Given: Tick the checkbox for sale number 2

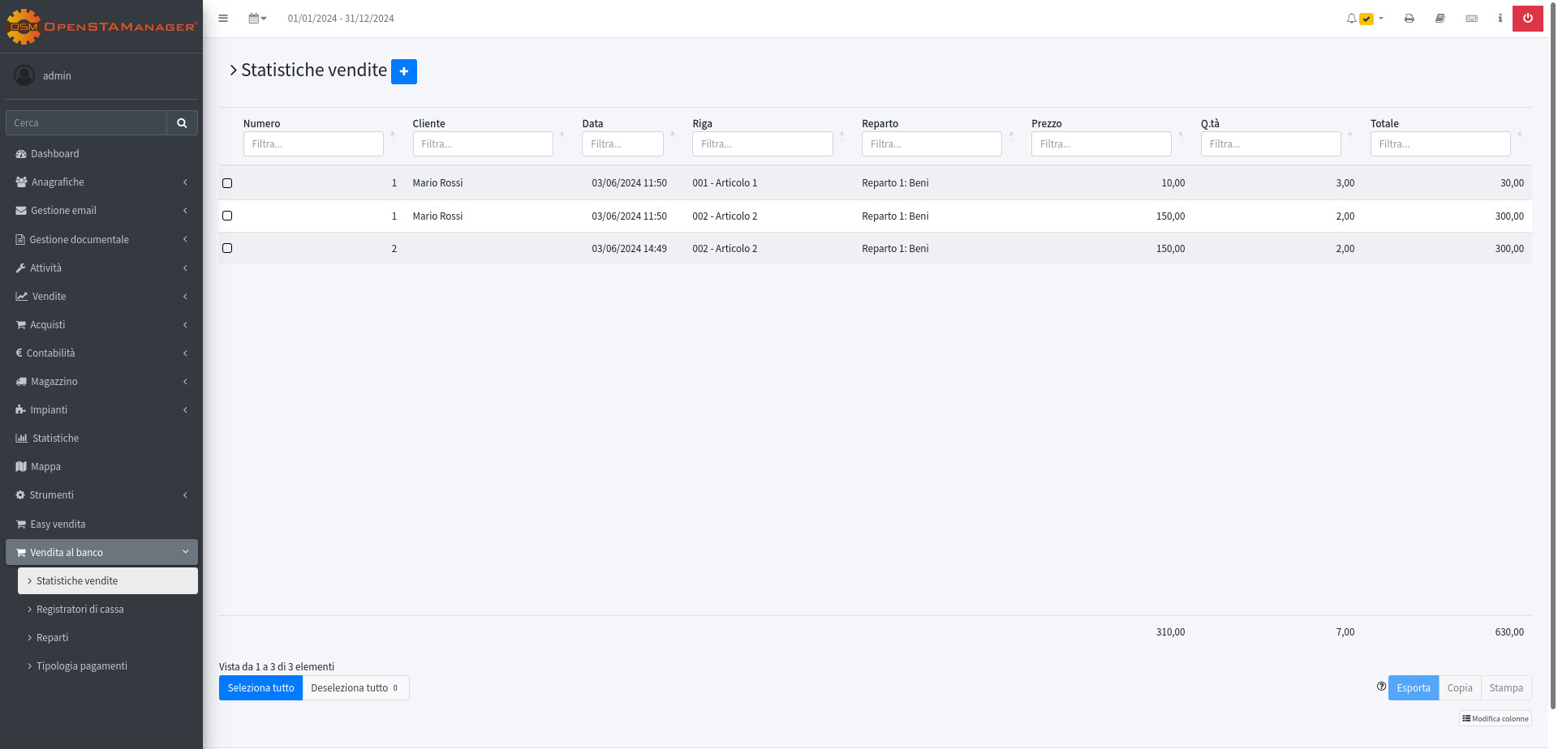Looking at the screenshot, I should (227, 248).
